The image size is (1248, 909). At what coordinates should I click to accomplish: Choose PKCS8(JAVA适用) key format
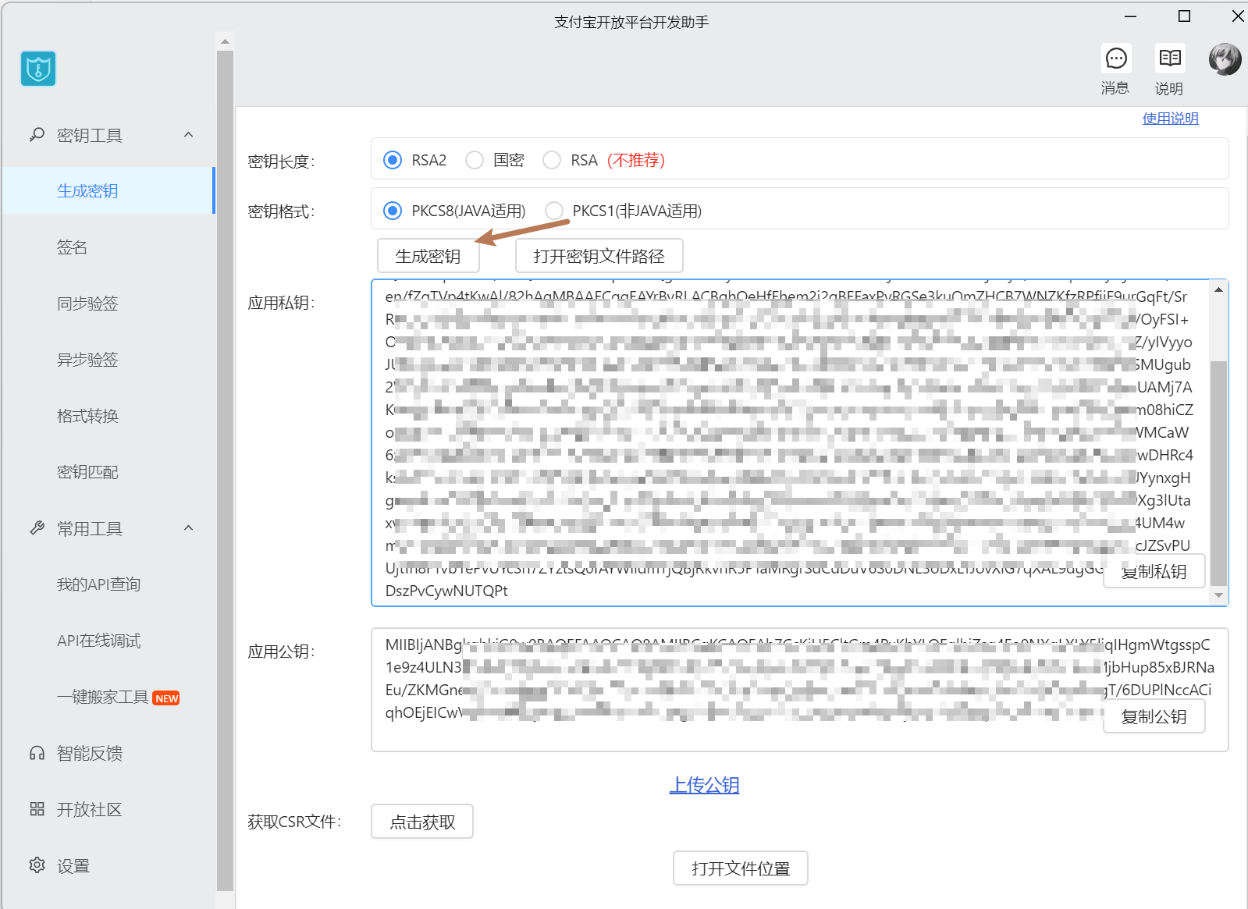pos(393,211)
